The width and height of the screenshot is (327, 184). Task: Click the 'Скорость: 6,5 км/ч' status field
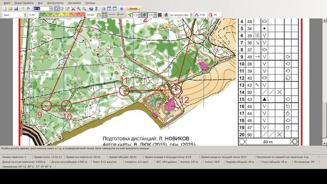pos(137,162)
